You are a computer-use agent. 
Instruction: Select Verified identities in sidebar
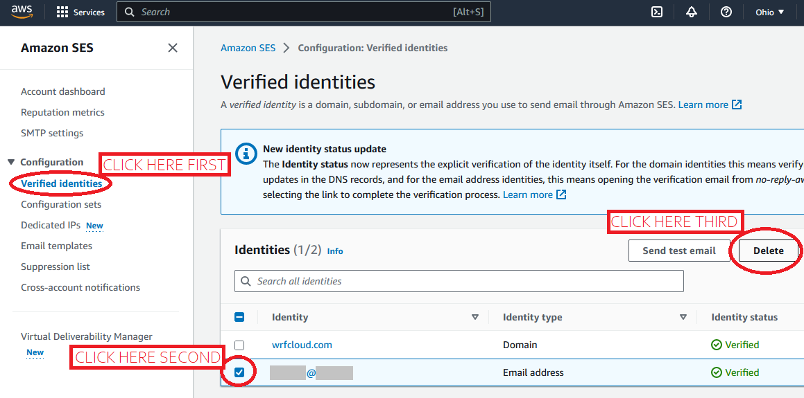62,183
